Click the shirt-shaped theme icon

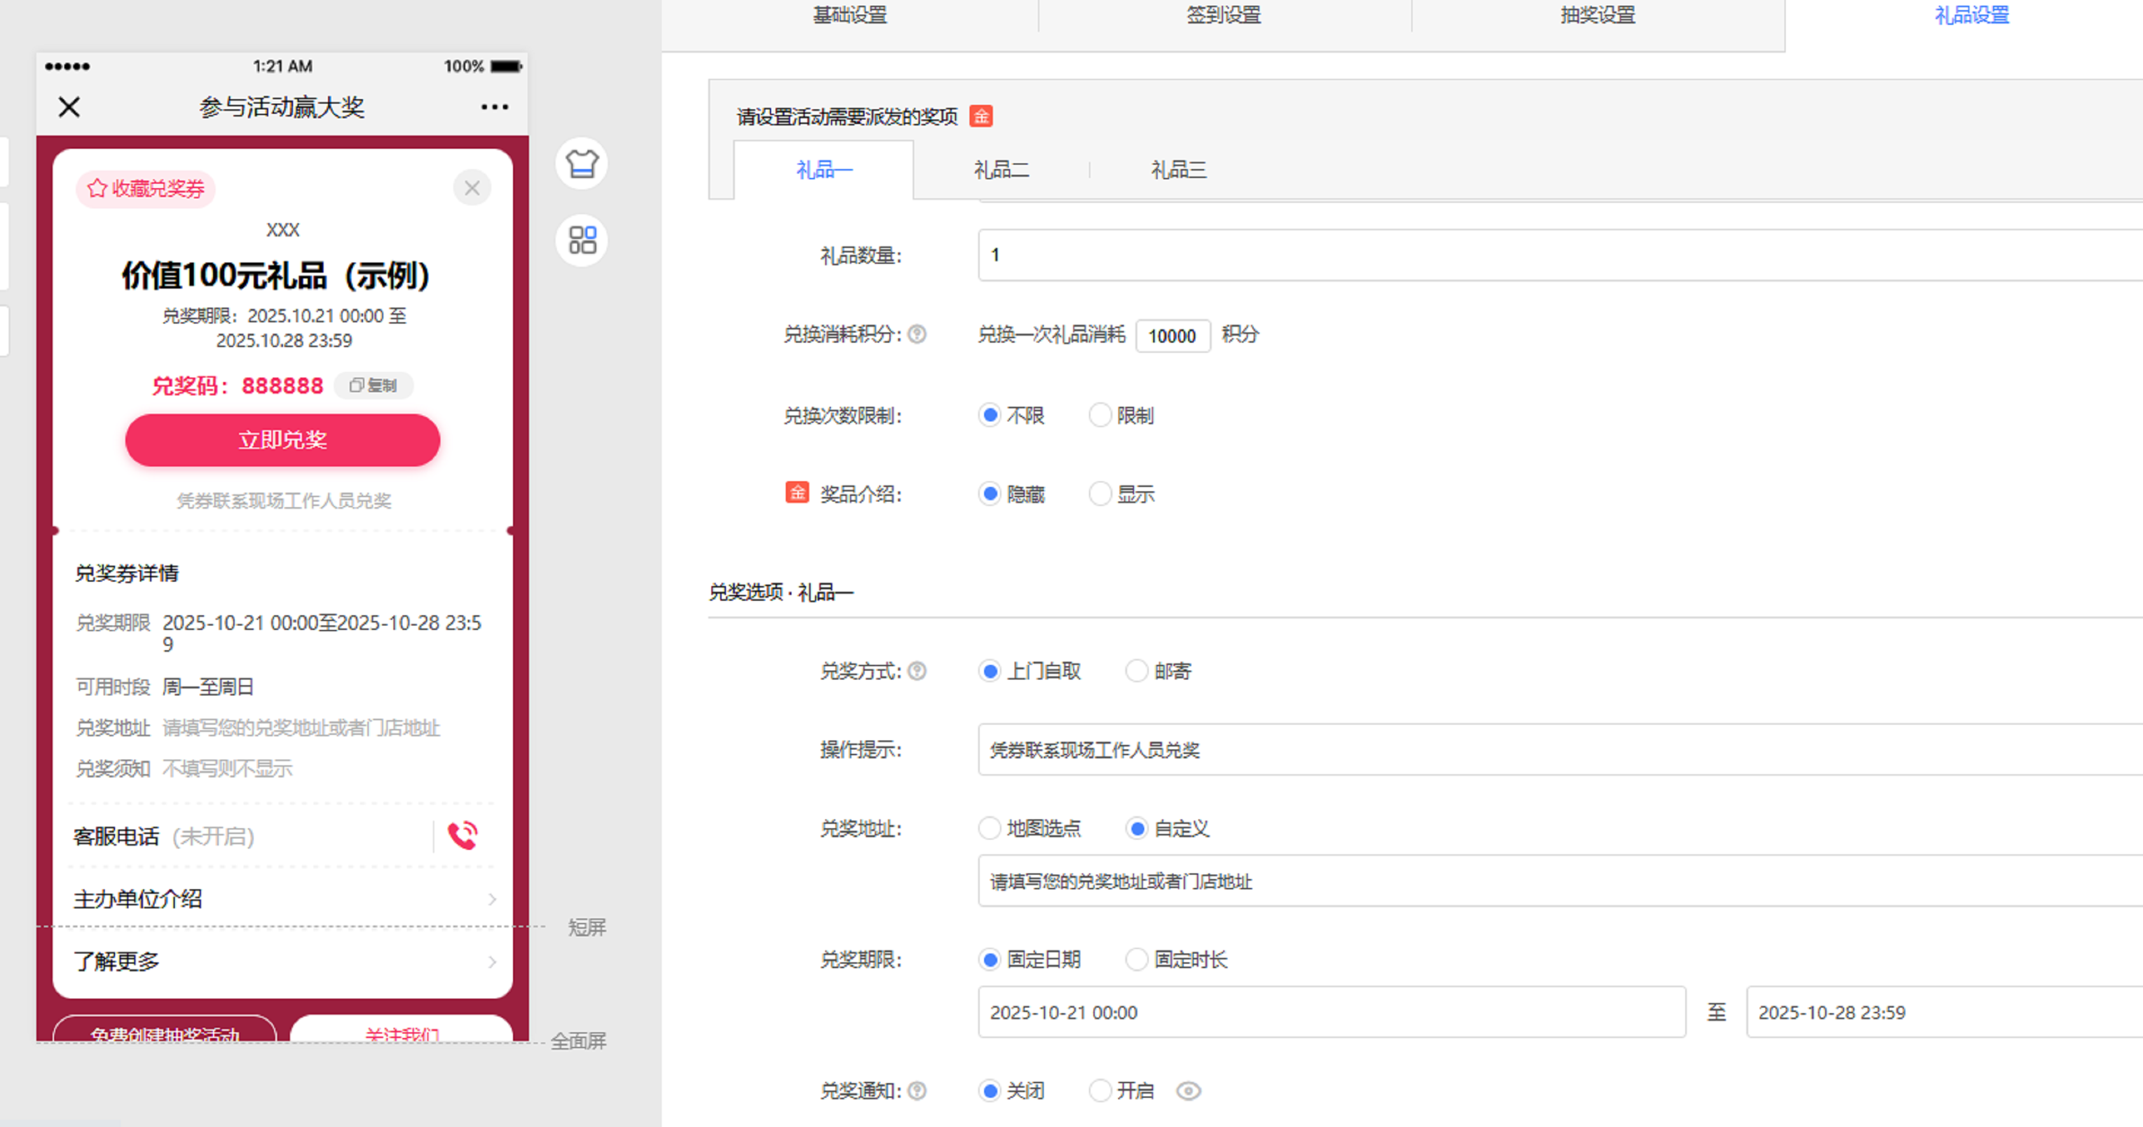[582, 163]
